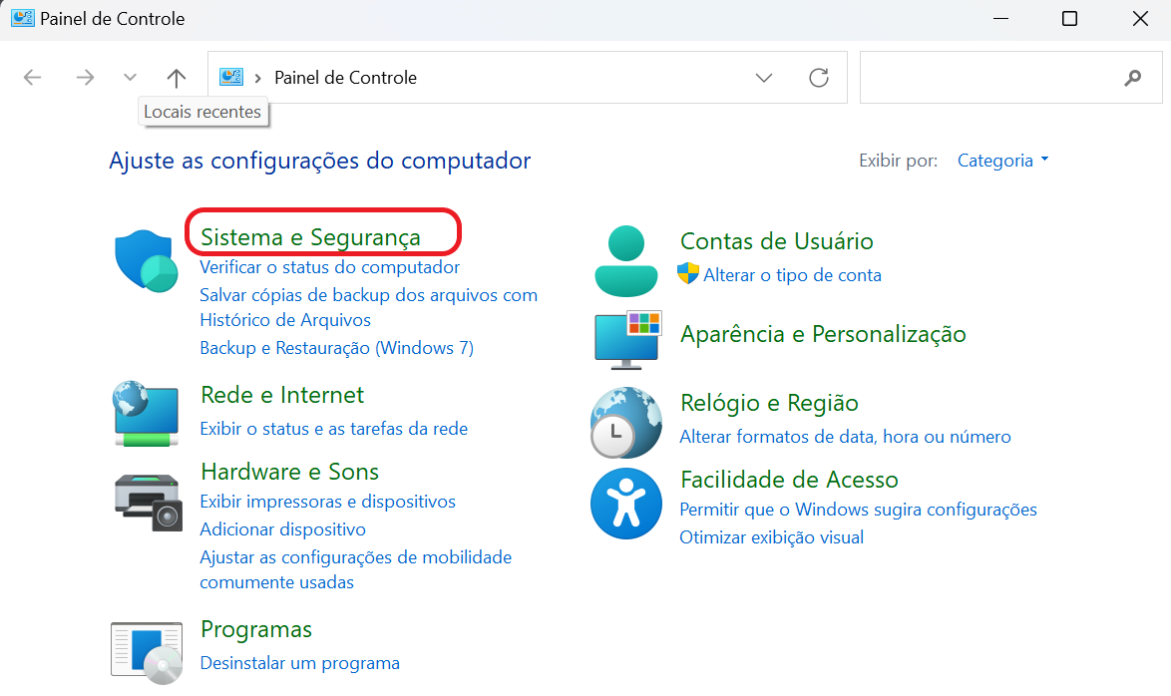Open the Rede e Internet globe icon

(x=146, y=413)
